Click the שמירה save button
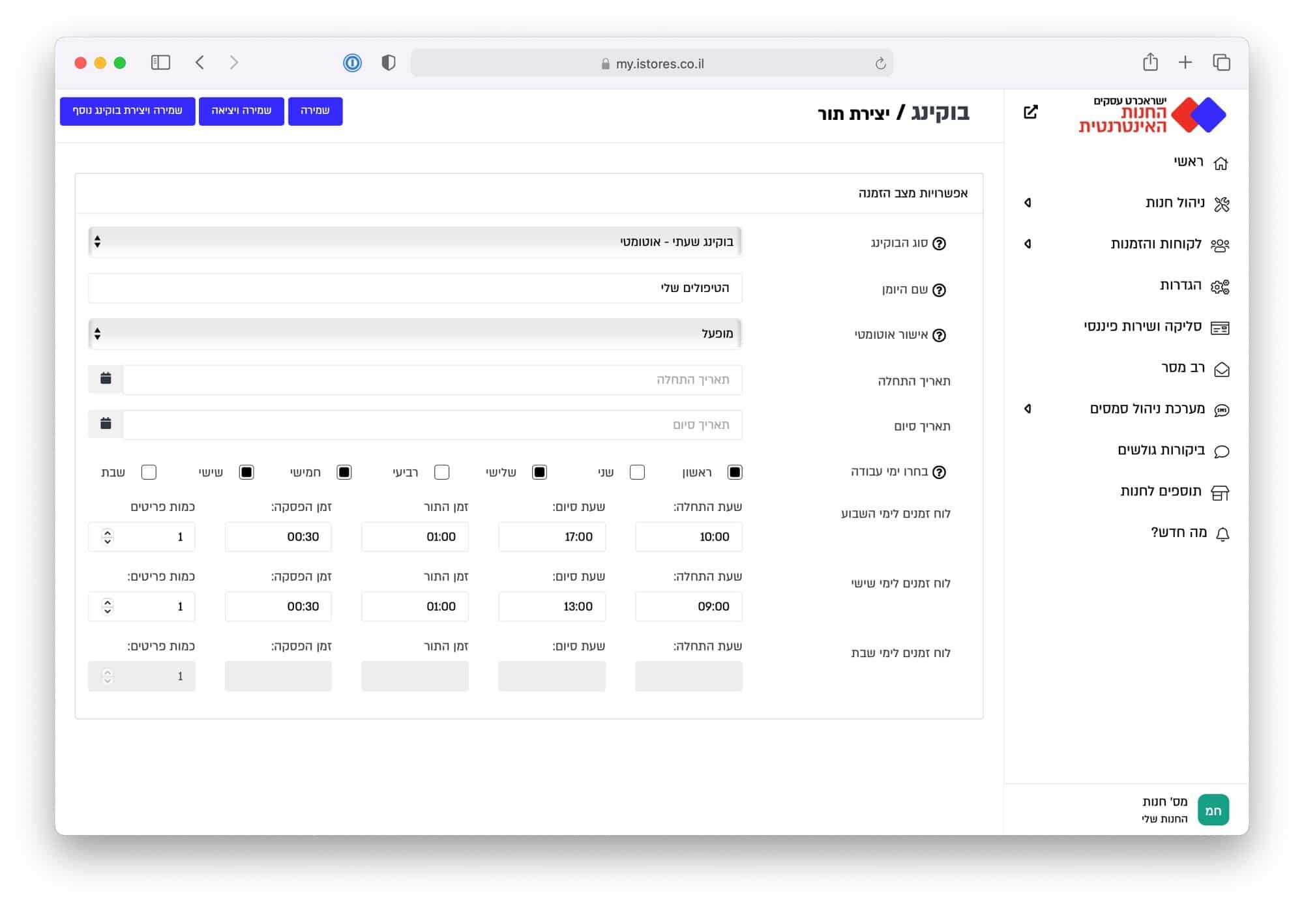Viewport: 1304px width, 908px height. coord(315,111)
